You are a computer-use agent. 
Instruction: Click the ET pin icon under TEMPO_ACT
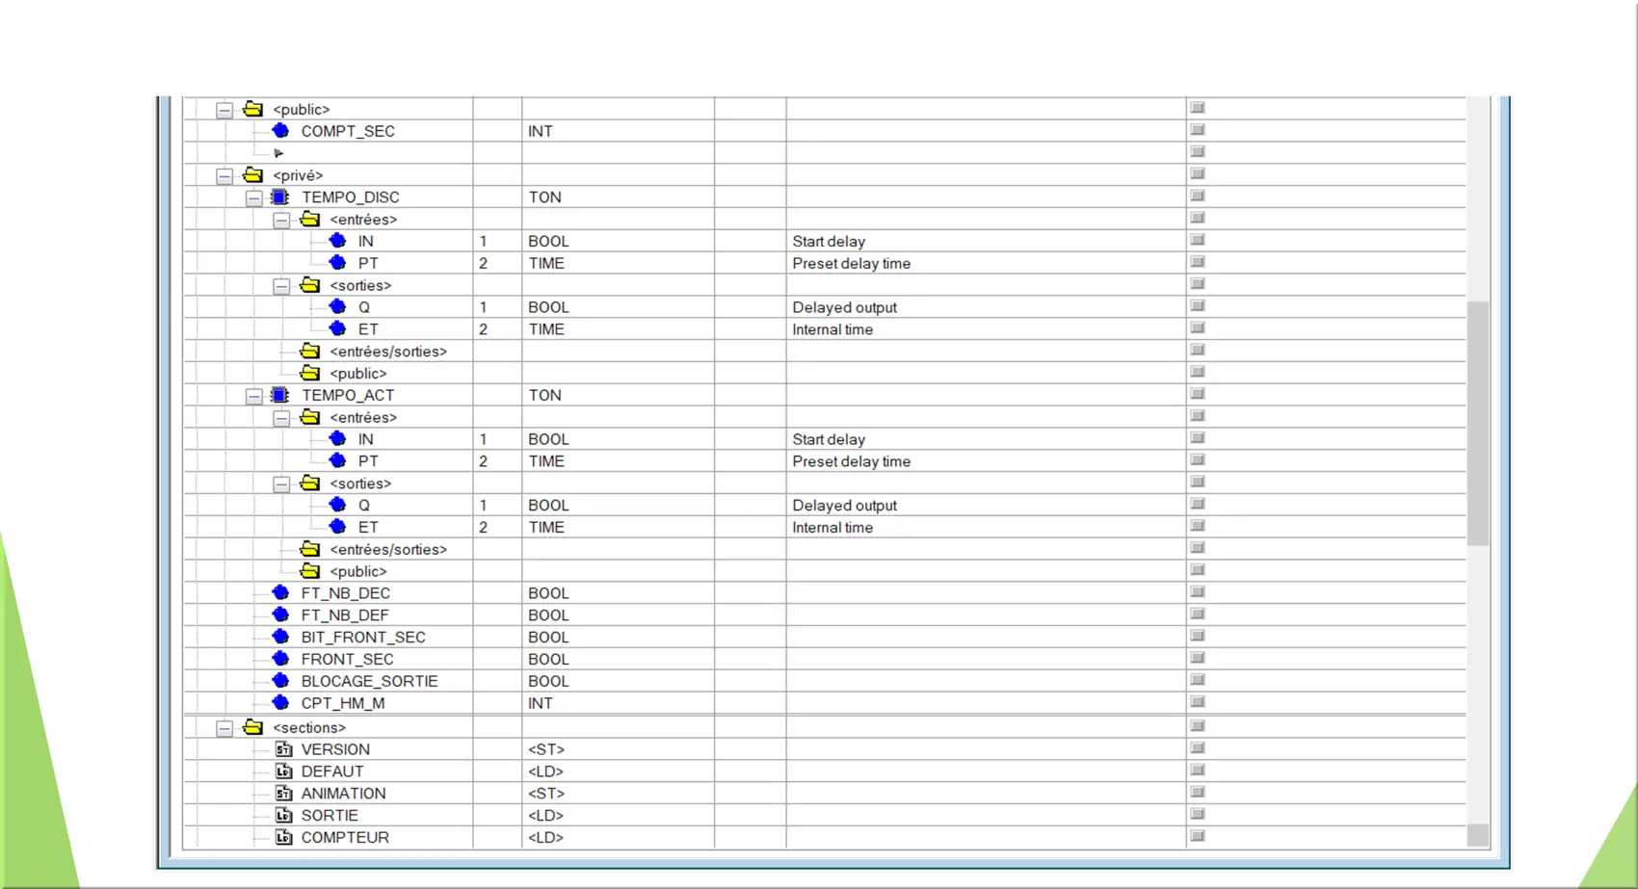337,526
